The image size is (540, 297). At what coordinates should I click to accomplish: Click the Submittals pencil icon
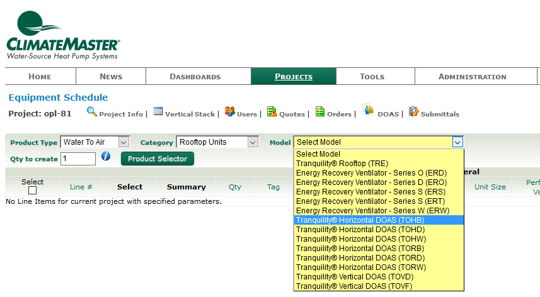[413, 111]
